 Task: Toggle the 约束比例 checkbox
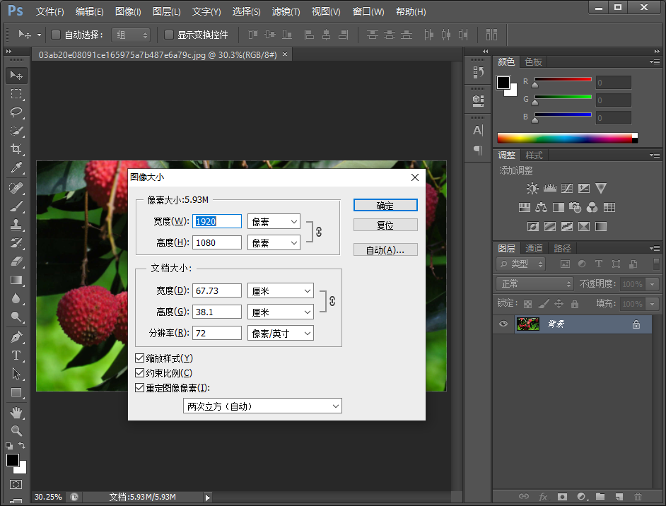(140, 373)
